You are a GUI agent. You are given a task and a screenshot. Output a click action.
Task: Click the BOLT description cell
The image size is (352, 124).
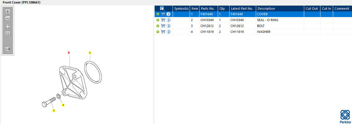(x=280, y=26)
